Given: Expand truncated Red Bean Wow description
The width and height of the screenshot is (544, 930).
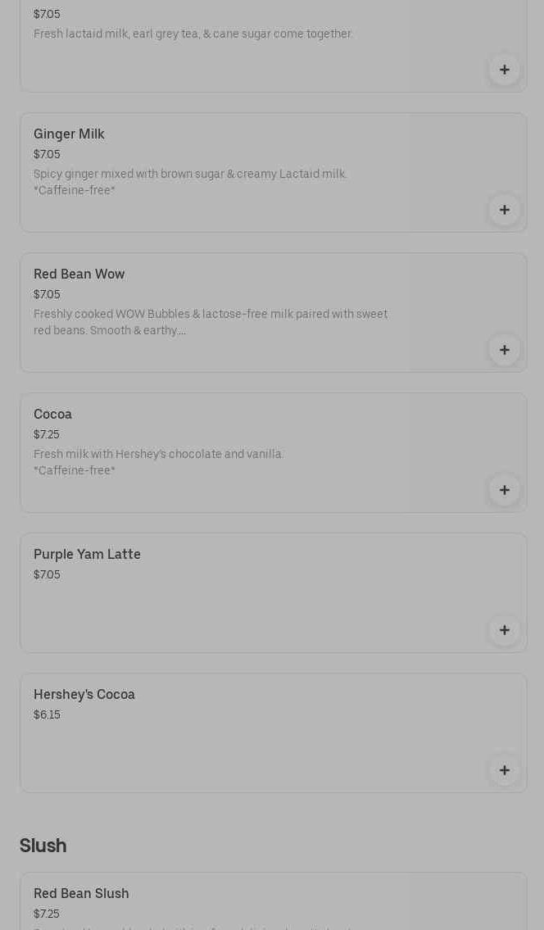Looking at the screenshot, I should pyautogui.click(x=211, y=322).
